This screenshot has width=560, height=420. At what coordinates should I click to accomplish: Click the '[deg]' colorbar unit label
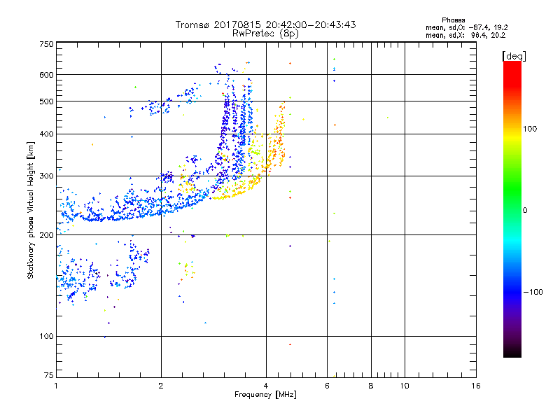(514, 57)
